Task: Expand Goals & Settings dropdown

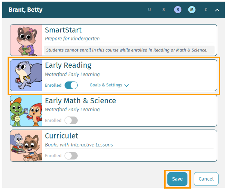Action: 109,85
